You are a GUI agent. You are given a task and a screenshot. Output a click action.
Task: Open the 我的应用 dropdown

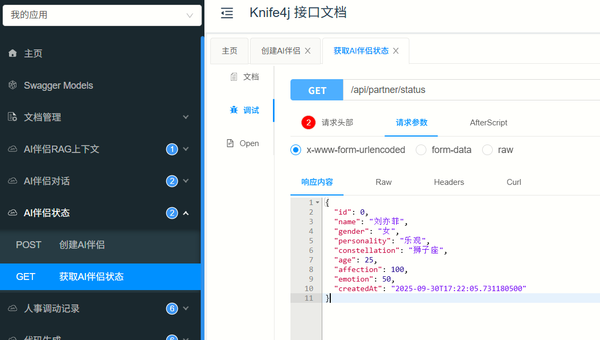(102, 15)
